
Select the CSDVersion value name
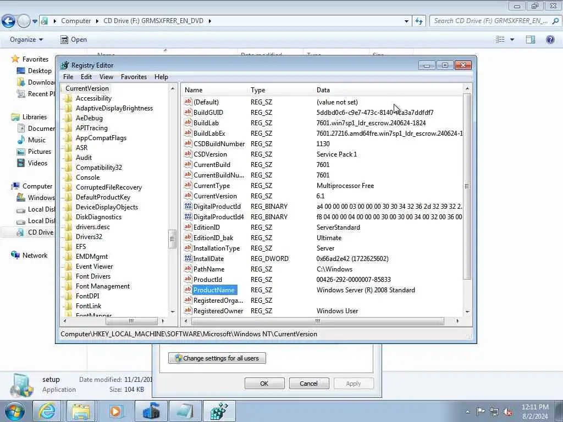[x=210, y=154]
